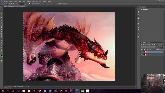Image resolution: width=165 pixels, height=93 pixels.
Task: Choose Intersect with selection mode
Action: 14,4
